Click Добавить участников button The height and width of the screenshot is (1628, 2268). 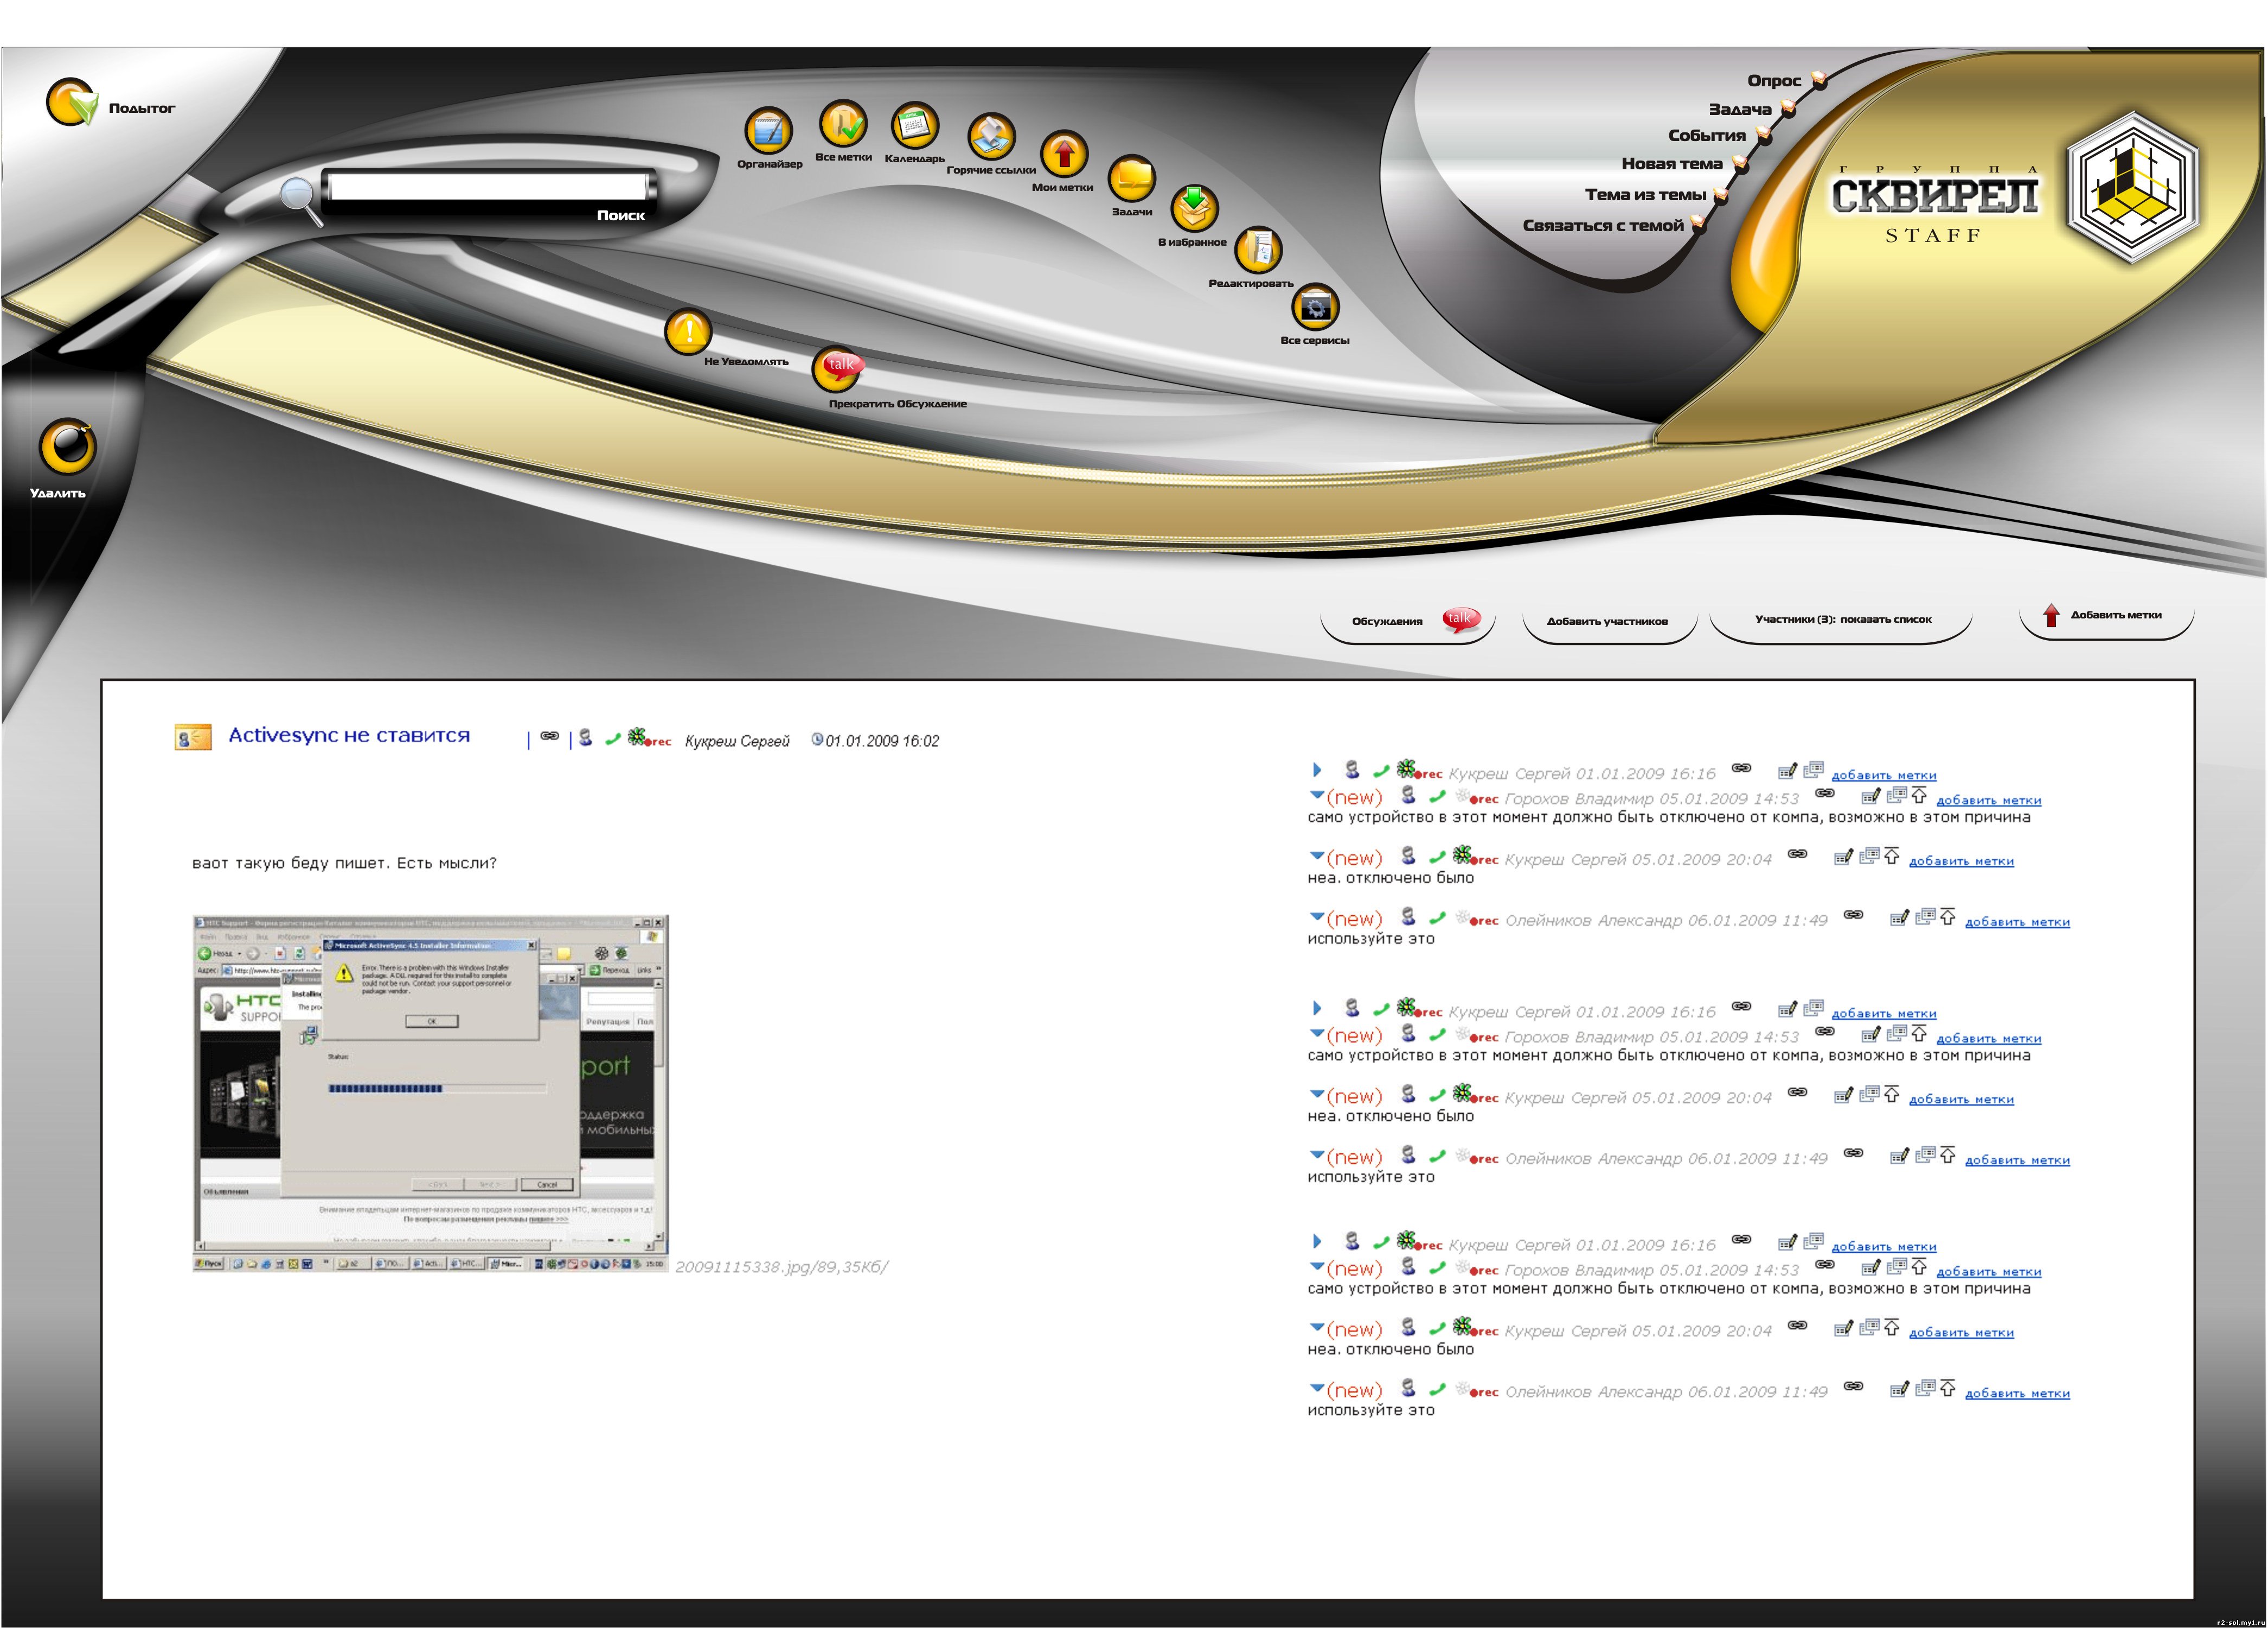coord(1607,621)
